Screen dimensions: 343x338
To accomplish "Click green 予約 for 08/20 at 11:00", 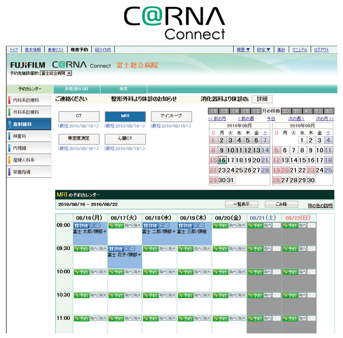I will [220, 319].
